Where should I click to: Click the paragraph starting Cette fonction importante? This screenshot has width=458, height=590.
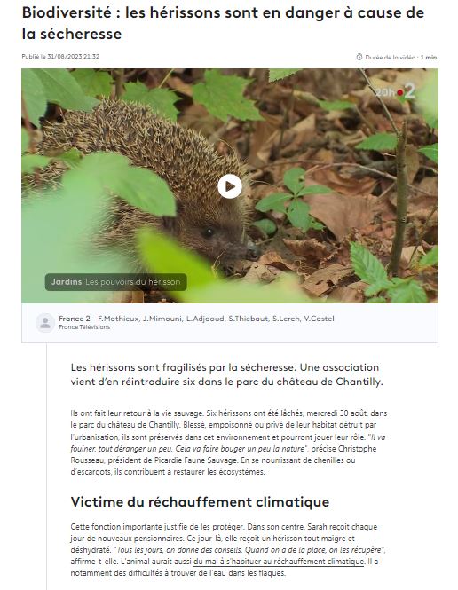click(x=228, y=550)
